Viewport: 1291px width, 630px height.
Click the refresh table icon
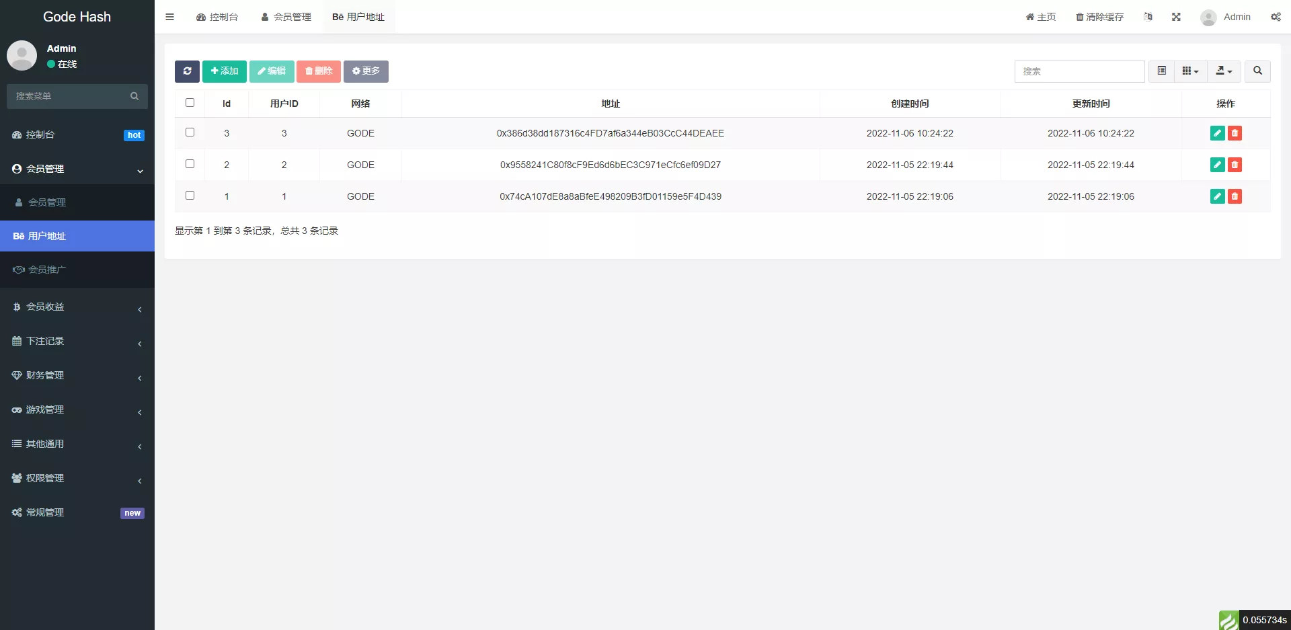(187, 71)
